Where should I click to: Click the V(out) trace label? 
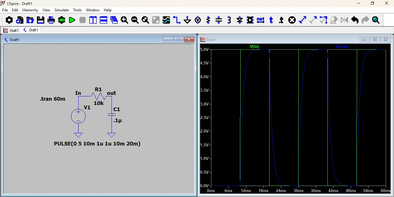point(341,47)
